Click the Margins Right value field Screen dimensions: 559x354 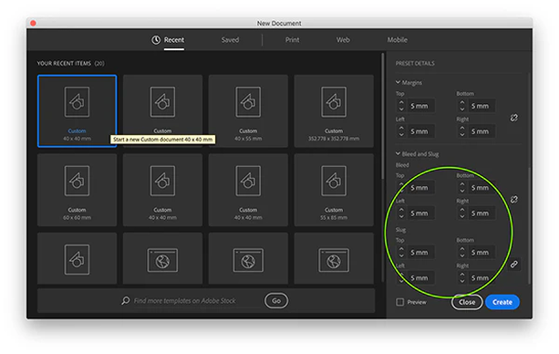pyautogui.click(x=481, y=131)
